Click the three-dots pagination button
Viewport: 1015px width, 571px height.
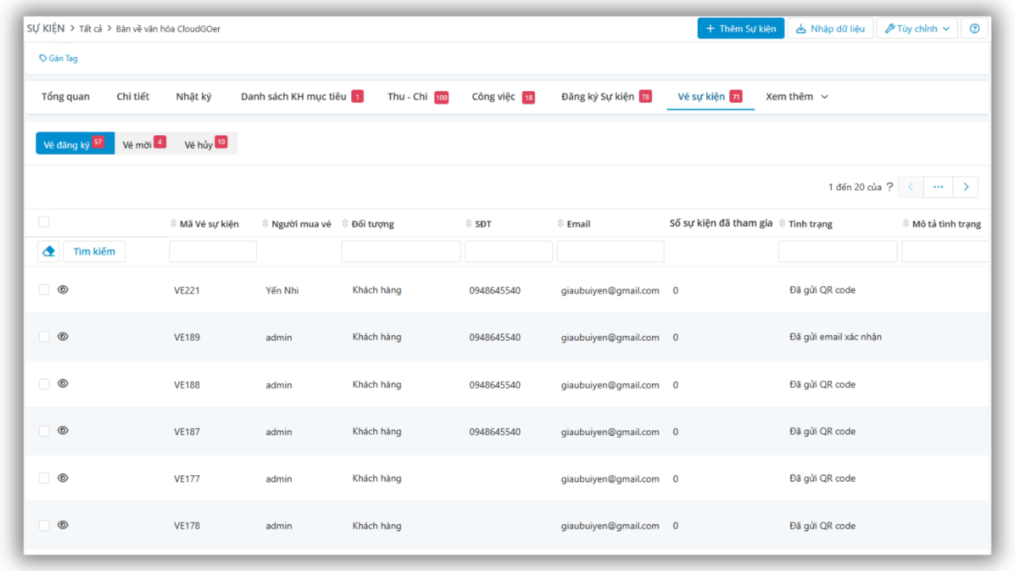click(938, 187)
